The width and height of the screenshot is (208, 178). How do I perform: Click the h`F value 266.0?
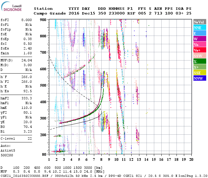(x=27, y=77)
